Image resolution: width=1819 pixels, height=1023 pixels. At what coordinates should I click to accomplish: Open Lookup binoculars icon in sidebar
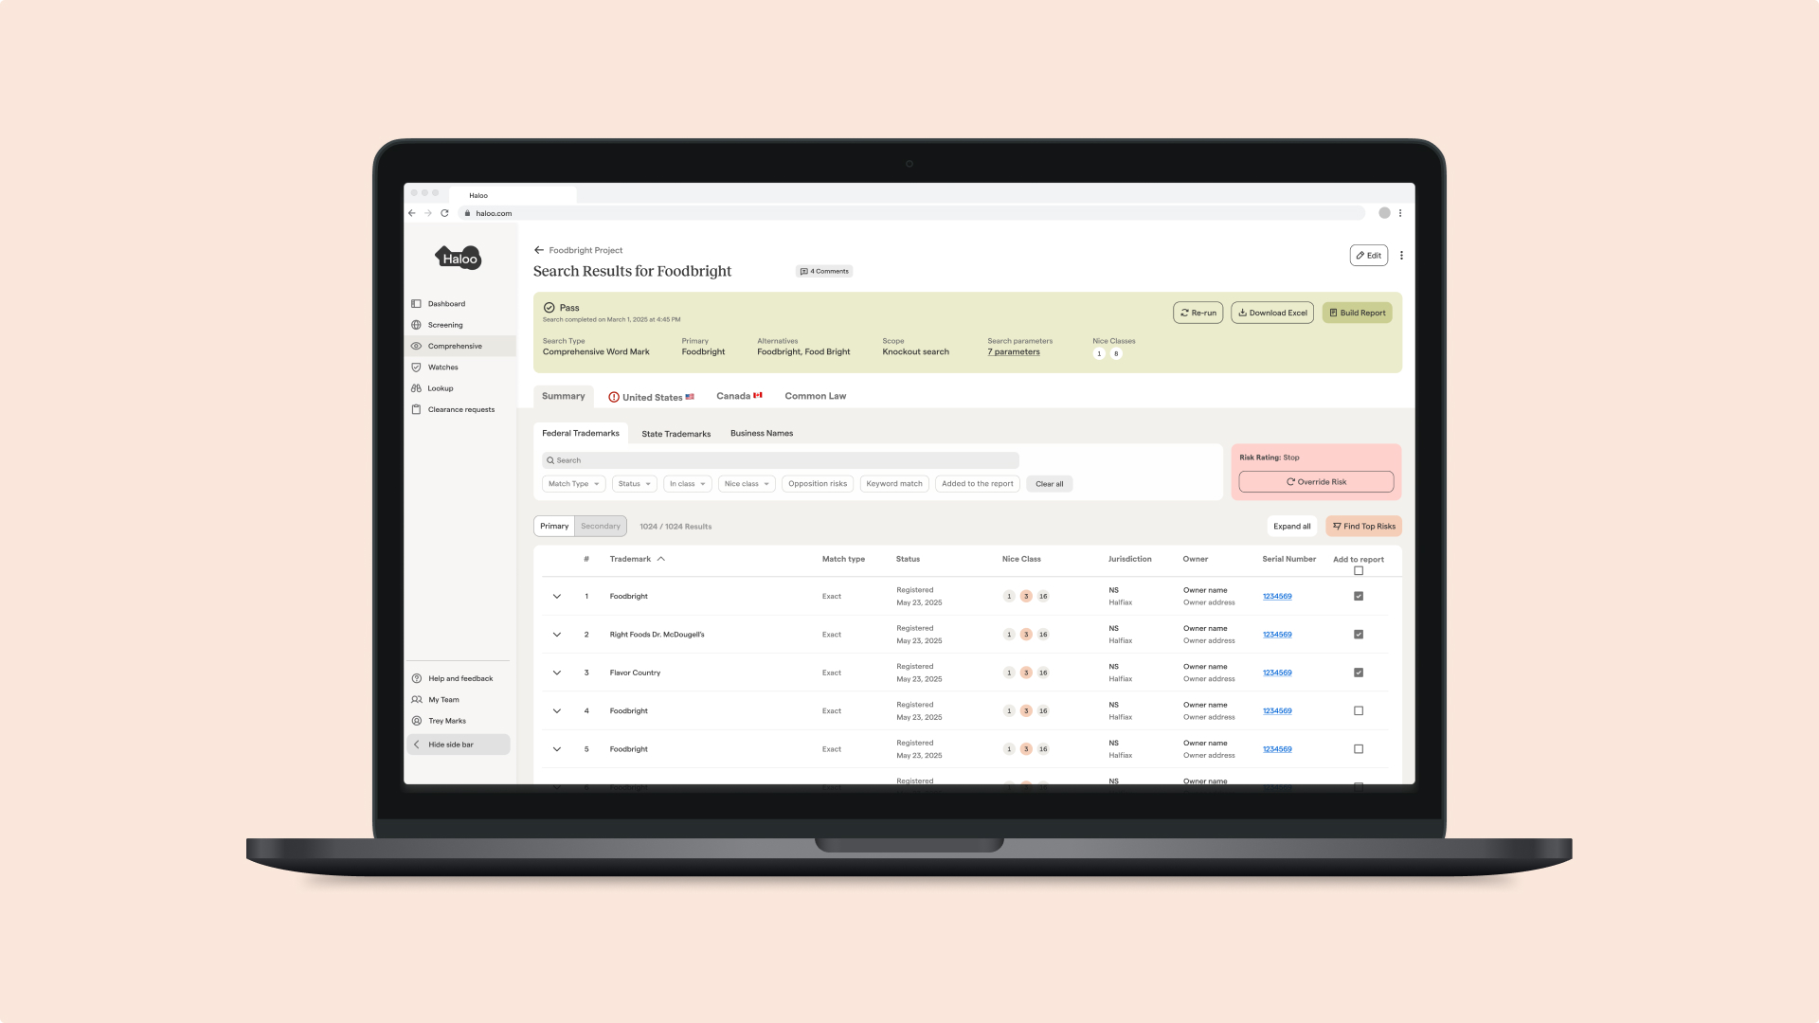click(x=416, y=388)
